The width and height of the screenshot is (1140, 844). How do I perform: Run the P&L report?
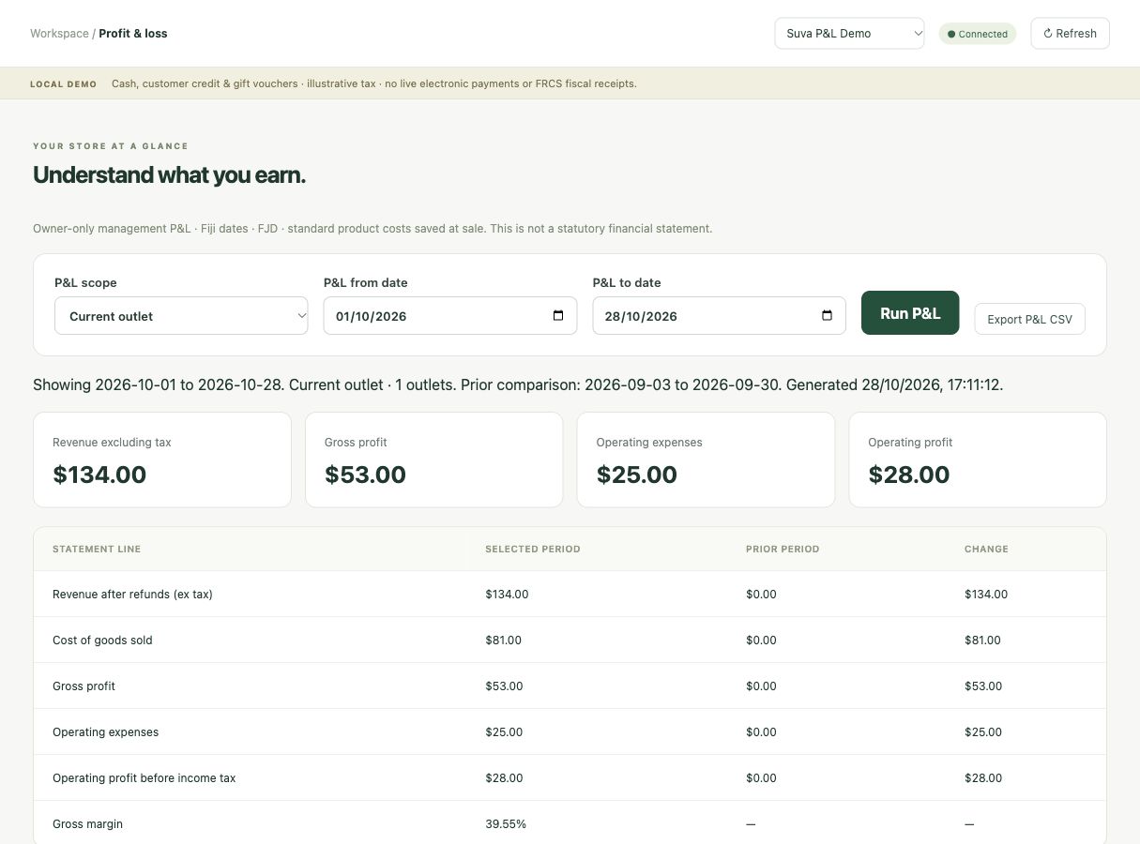click(910, 313)
